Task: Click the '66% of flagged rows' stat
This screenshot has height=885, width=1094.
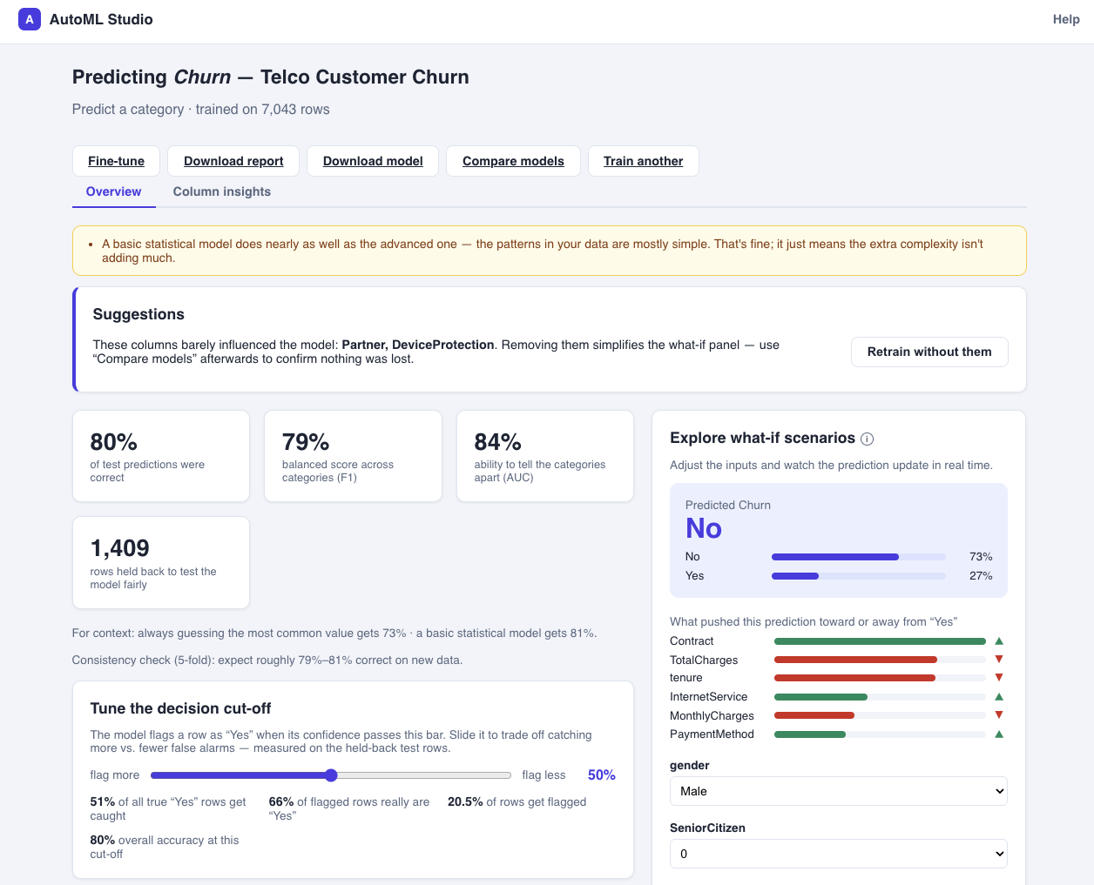Action: pos(349,809)
